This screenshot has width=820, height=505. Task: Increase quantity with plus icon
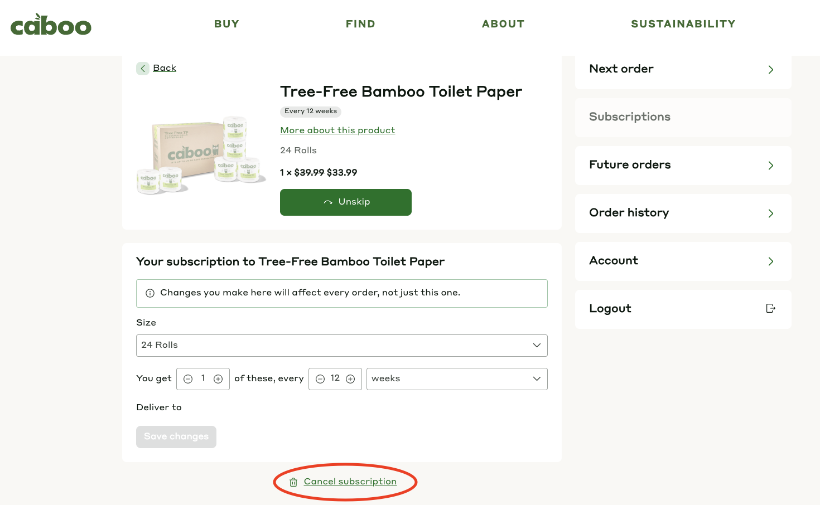click(218, 379)
